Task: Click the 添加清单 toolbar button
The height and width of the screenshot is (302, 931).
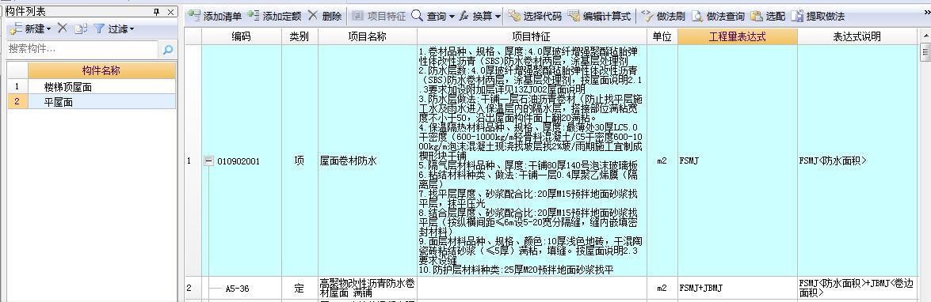Action: coord(215,16)
